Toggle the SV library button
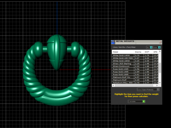 coord(149,47)
